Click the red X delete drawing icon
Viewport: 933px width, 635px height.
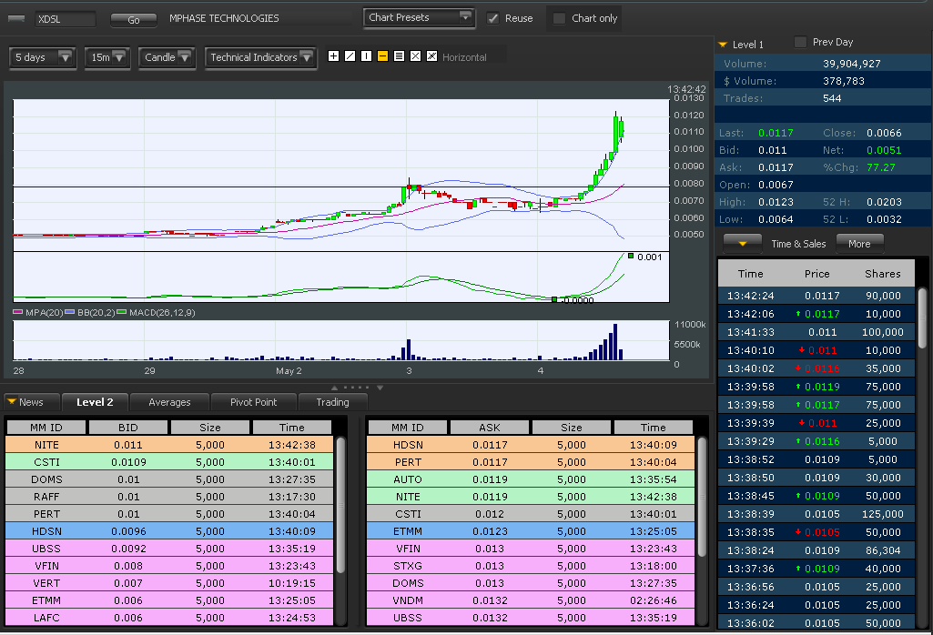[415, 56]
